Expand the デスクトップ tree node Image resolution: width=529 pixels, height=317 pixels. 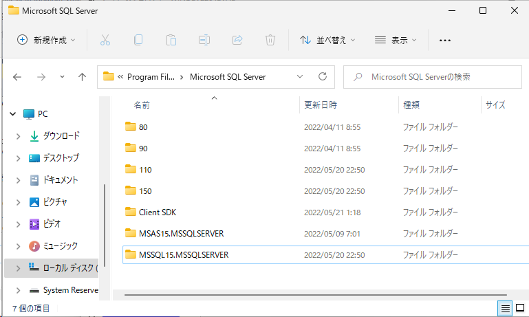(18, 158)
